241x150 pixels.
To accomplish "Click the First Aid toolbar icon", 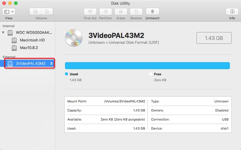I will click(x=90, y=12).
